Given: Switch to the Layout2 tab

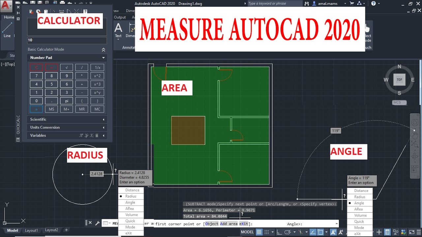Looking at the screenshot, I should coord(51,230).
